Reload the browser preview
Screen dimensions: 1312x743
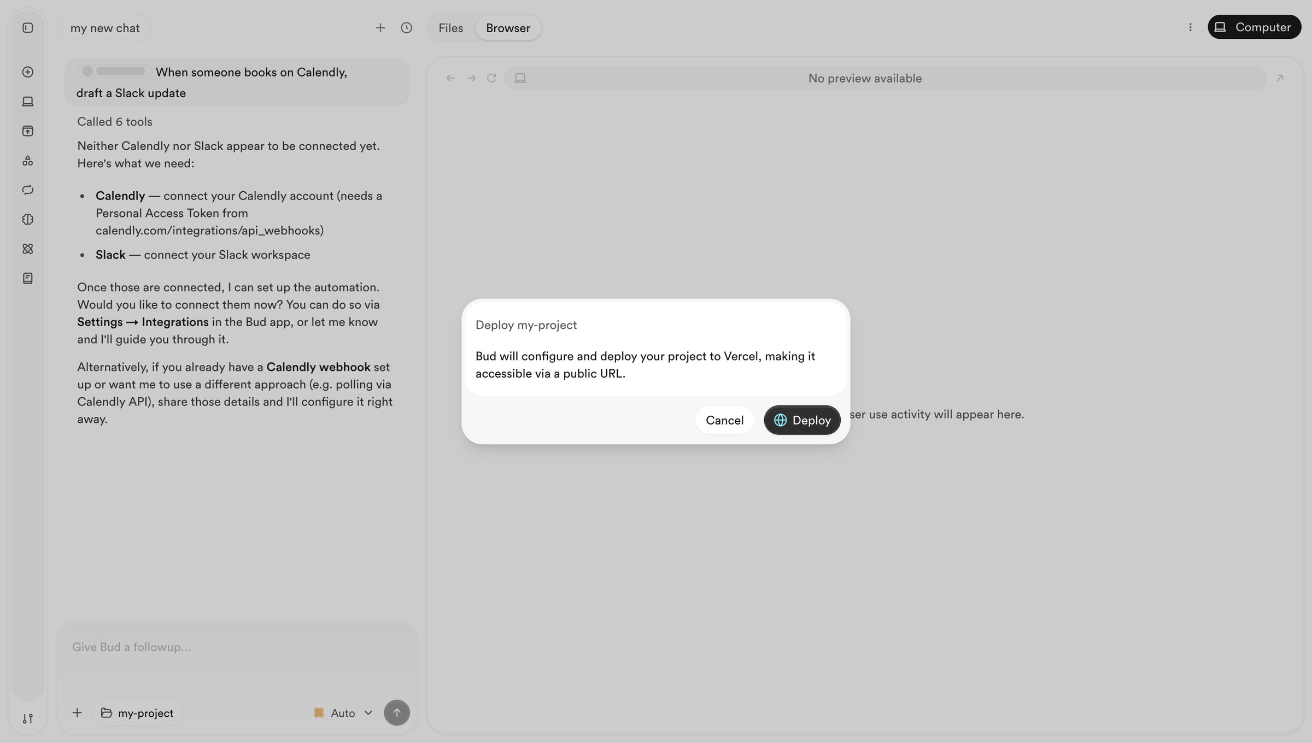coord(491,78)
